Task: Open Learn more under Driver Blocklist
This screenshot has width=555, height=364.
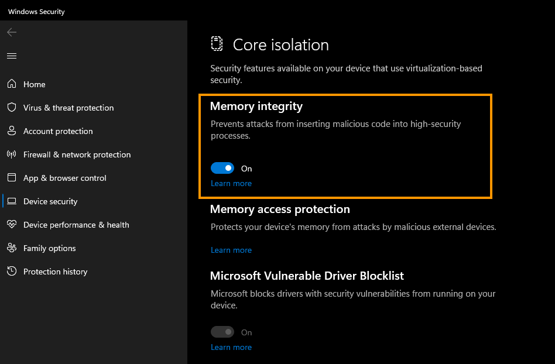Action: (x=231, y=348)
